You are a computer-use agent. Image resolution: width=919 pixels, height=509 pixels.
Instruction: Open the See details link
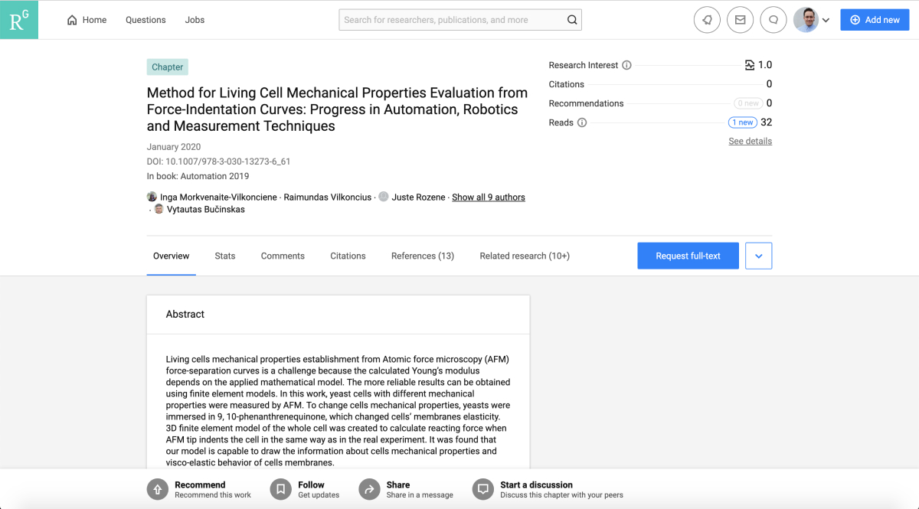coord(750,142)
